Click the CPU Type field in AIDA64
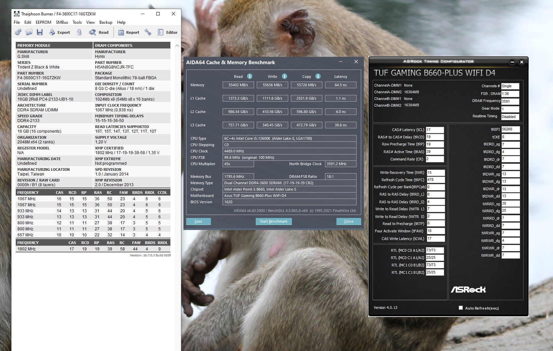553x351 pixels. (x=290, y=138)
